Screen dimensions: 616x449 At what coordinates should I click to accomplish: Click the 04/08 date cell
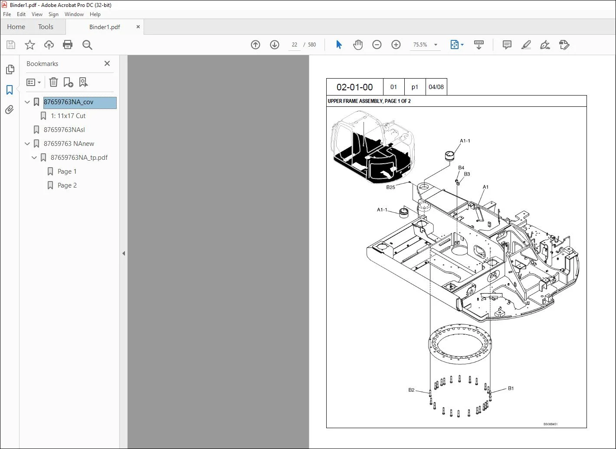pyautogui.click(x=436, y=87)
